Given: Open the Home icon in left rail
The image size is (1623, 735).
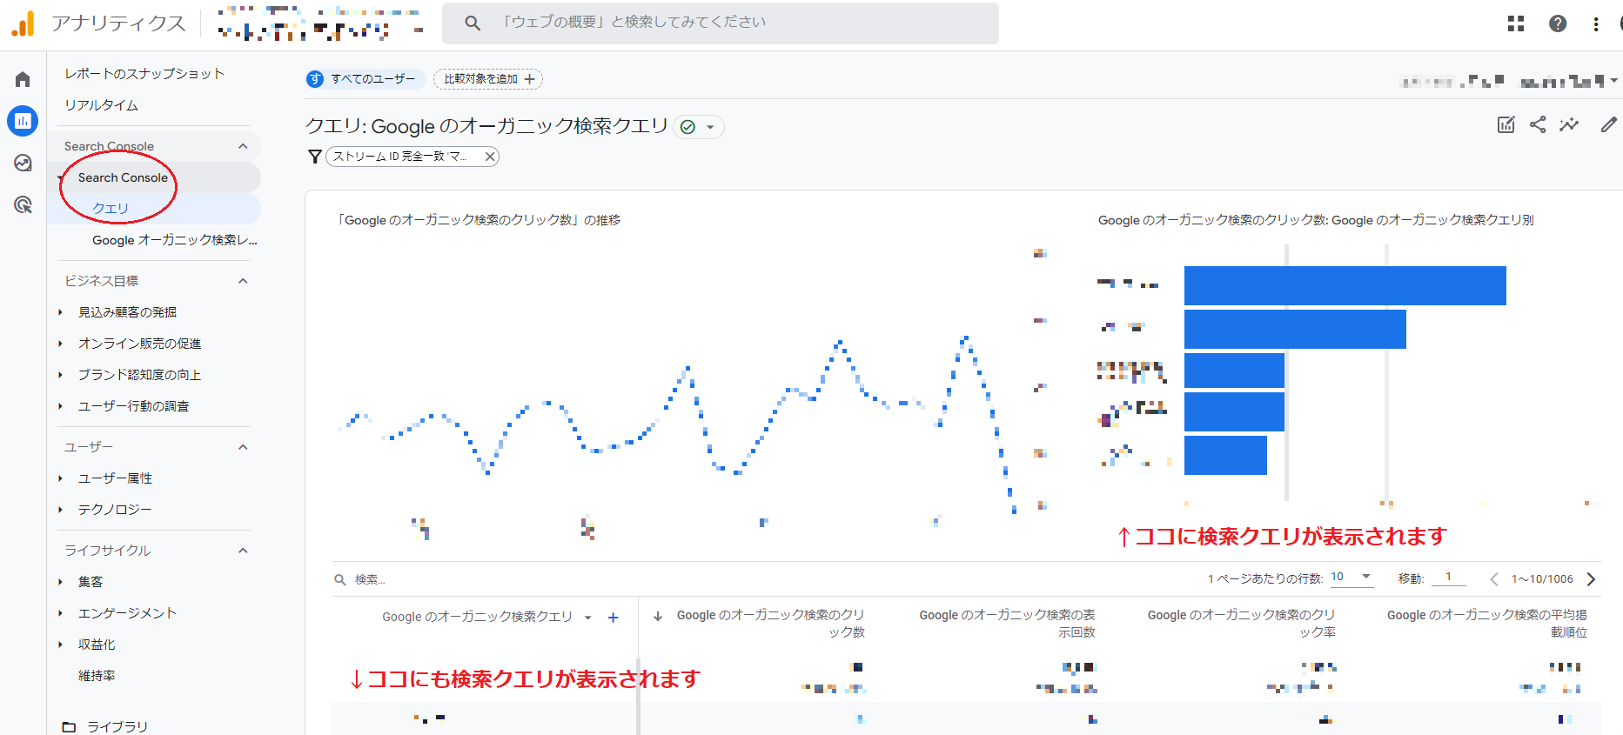Looking at the screenshot, I should click(x=23, y=80).
